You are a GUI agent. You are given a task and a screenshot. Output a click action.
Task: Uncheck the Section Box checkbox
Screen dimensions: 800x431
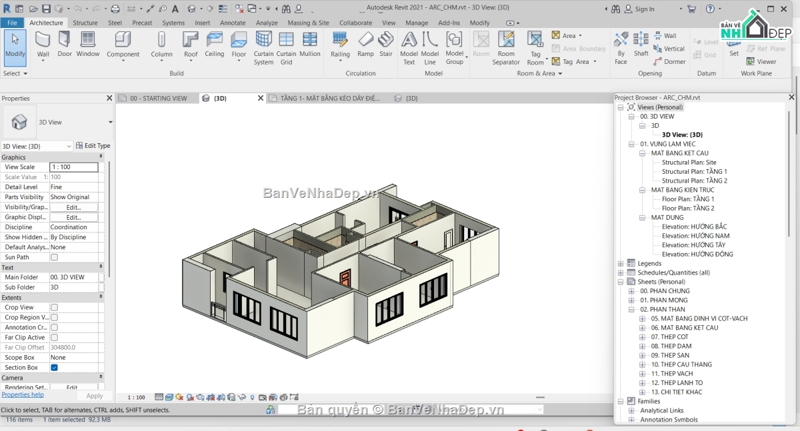point(54,367)
